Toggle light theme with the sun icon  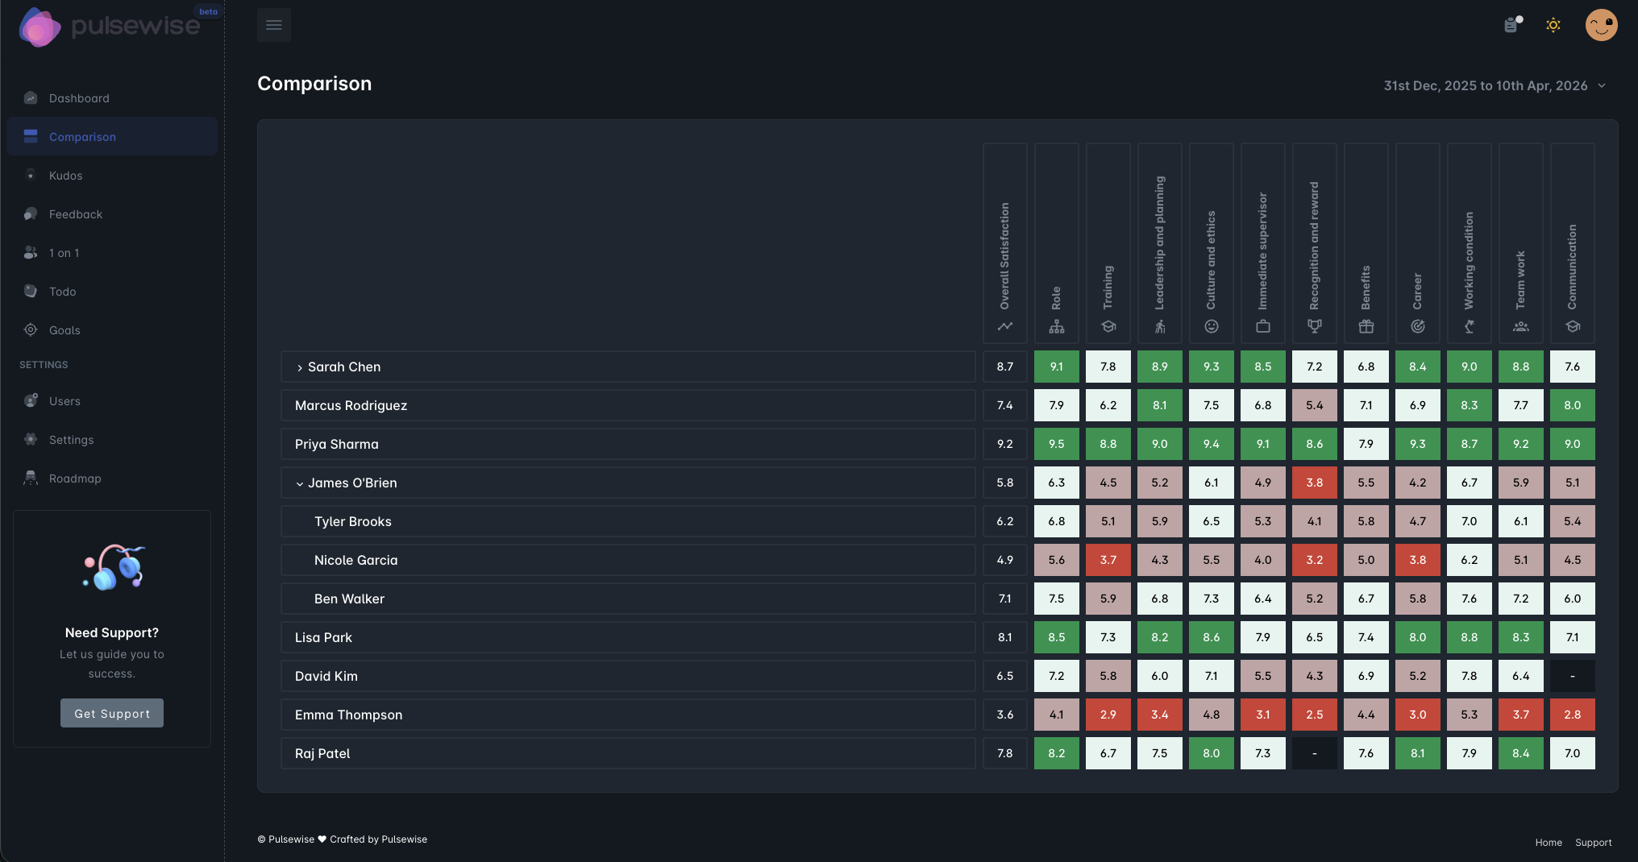coord(1553,25)
